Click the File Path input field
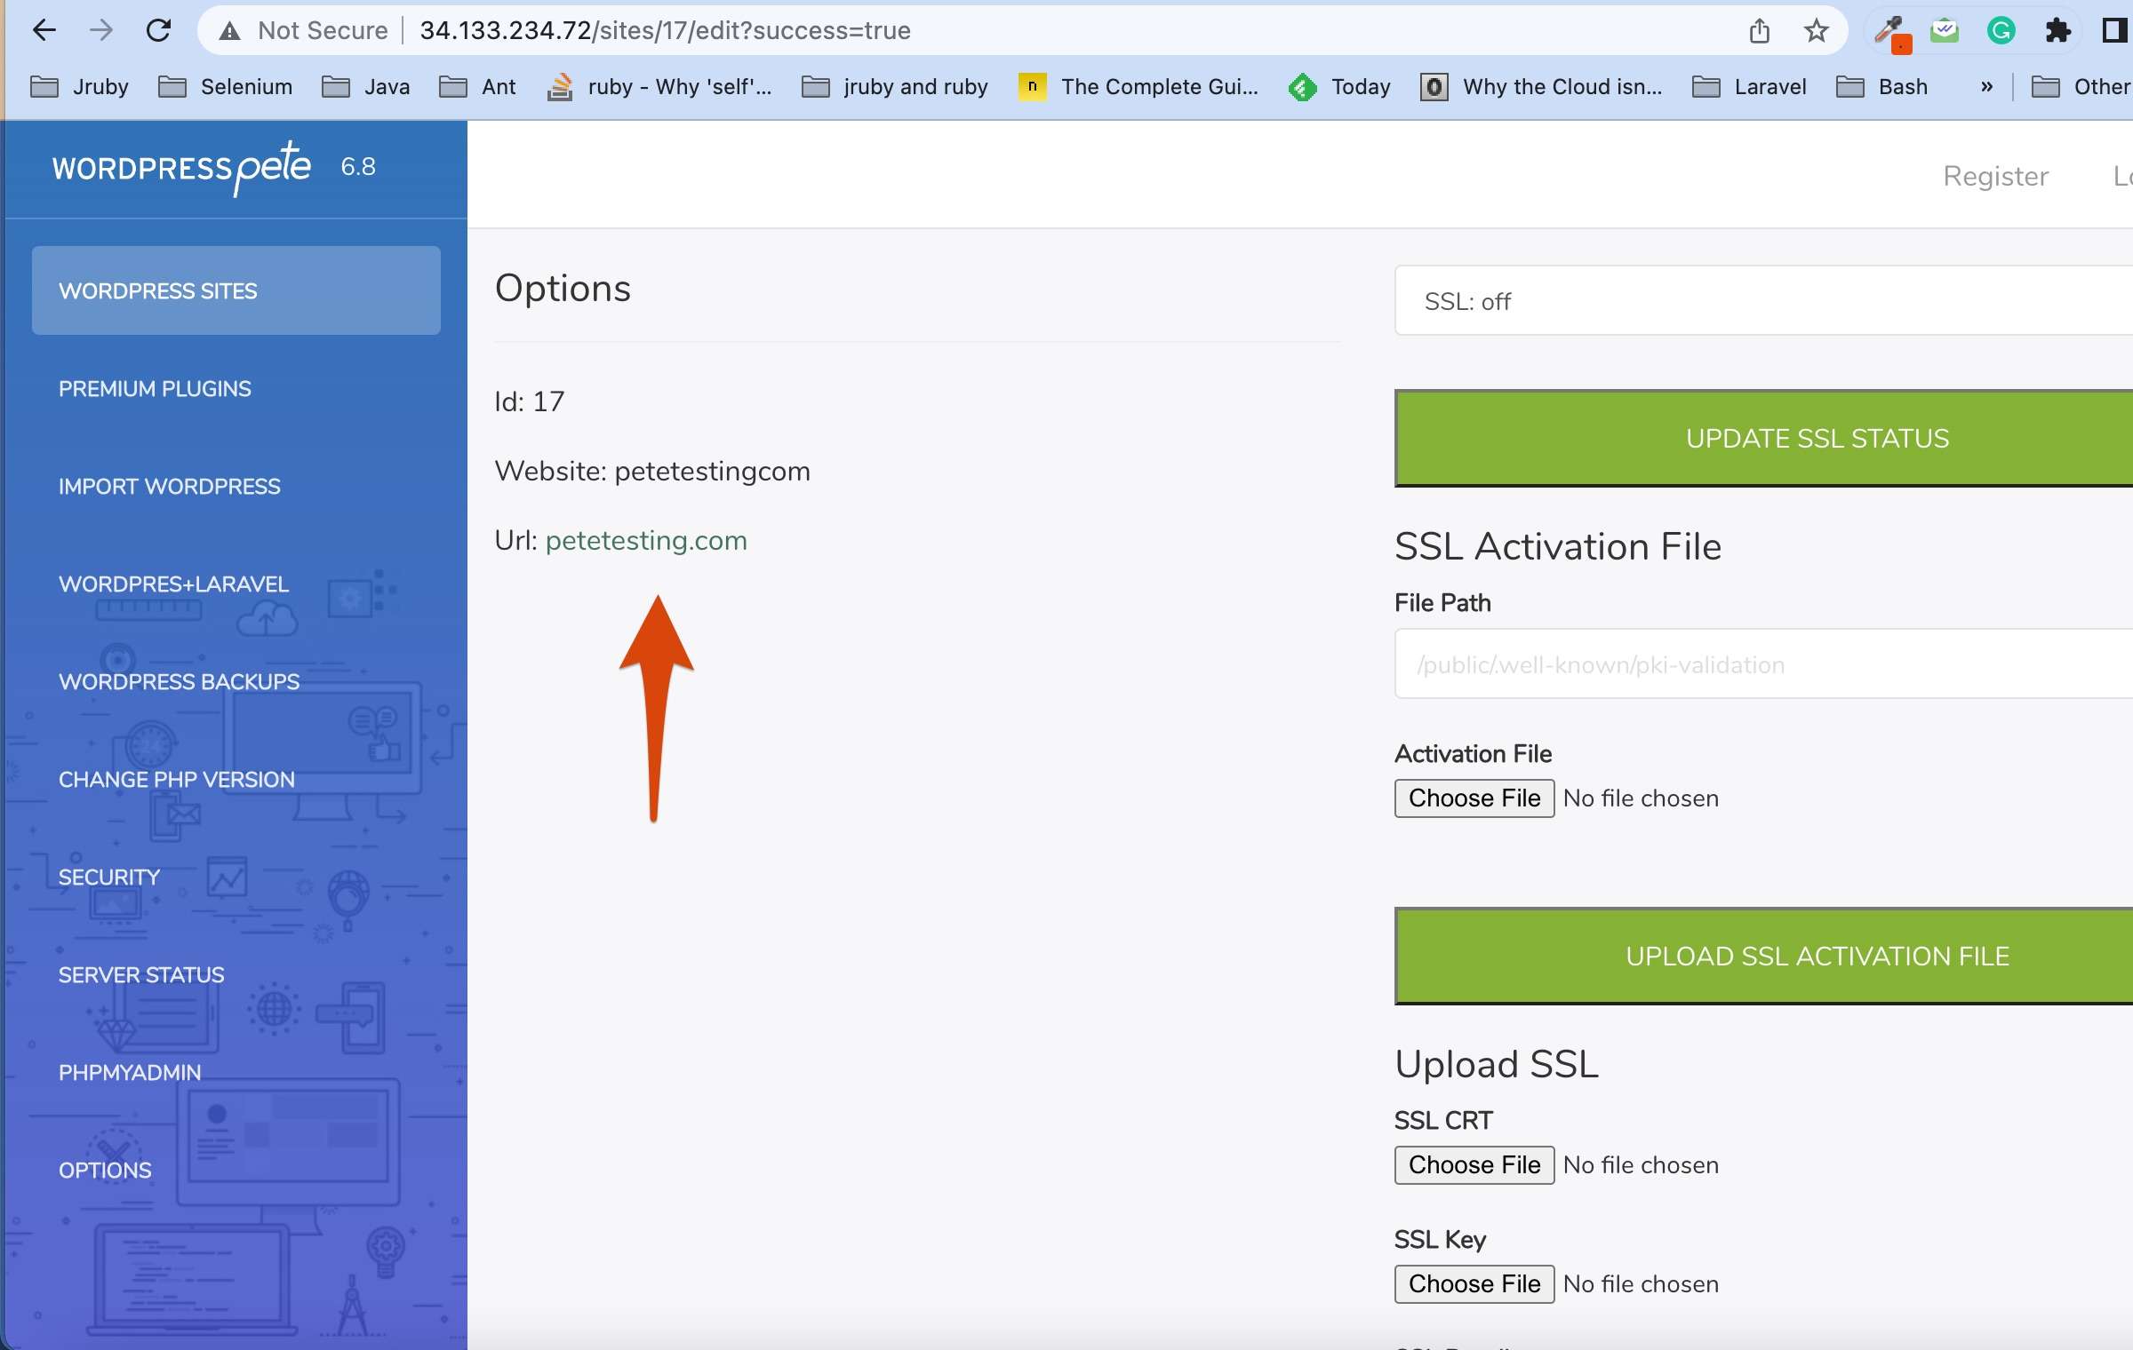The width and height of the screenshot is (2133, 1350). 1763,664
